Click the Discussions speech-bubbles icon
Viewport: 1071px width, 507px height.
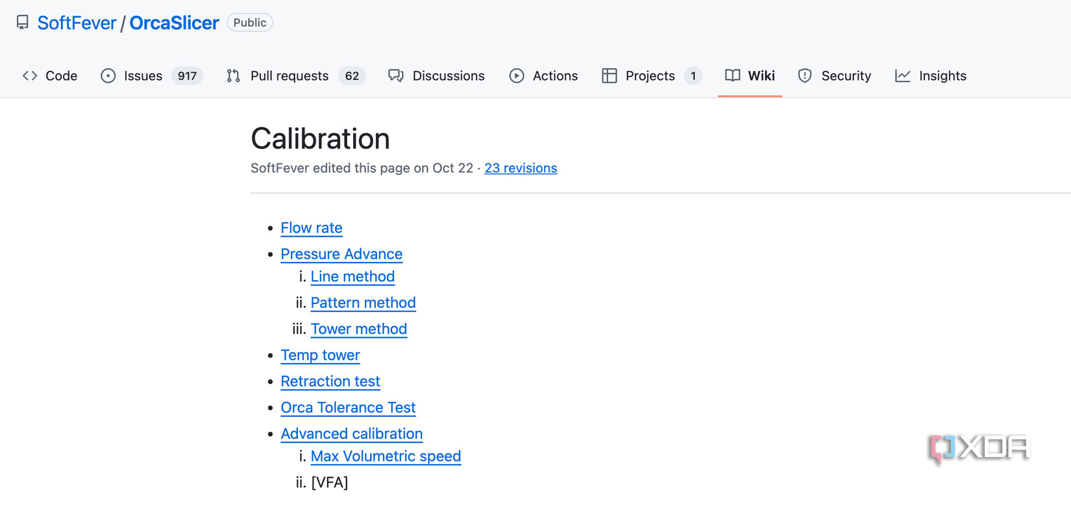tap(396, 76)
